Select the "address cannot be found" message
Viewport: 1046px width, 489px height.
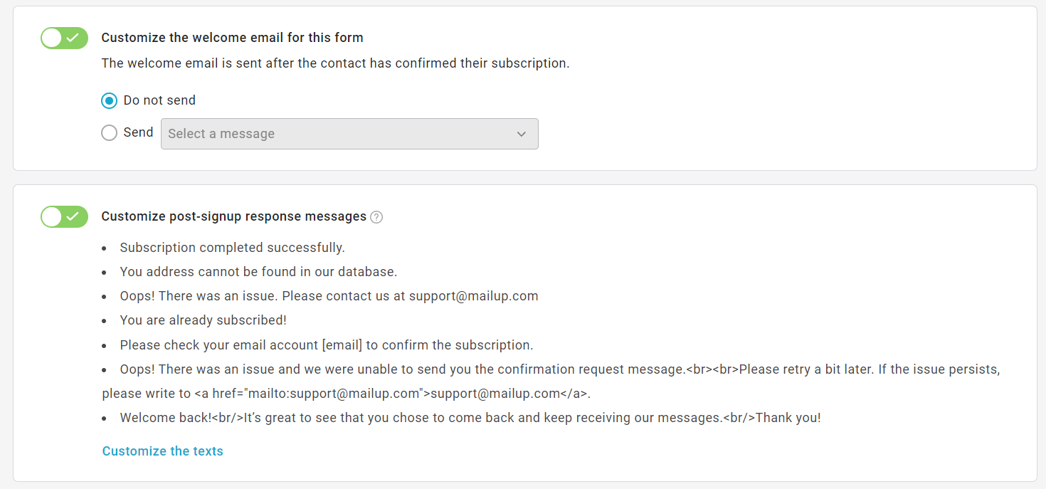(258, 272)
